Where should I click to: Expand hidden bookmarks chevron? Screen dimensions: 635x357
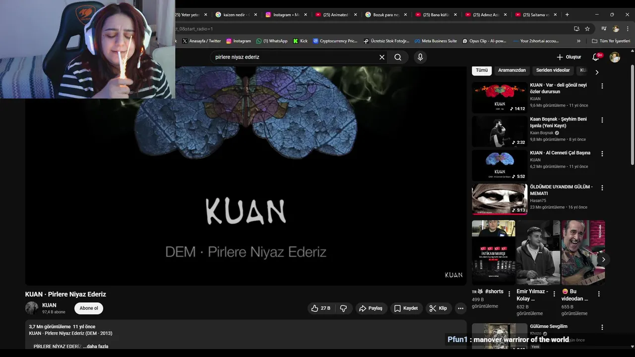[578, 41]
